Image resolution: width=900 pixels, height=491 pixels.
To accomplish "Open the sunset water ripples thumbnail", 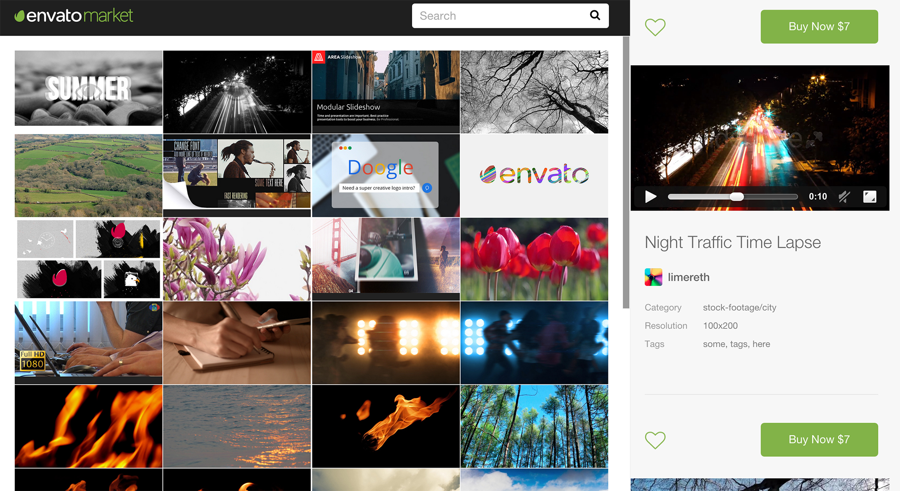I will [x=237, y=426].
